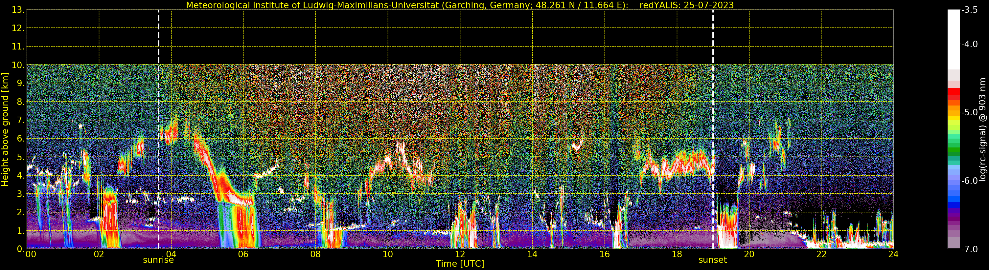Click the 24 tick on time axis
Screen dimensions: 989x270
893,254
